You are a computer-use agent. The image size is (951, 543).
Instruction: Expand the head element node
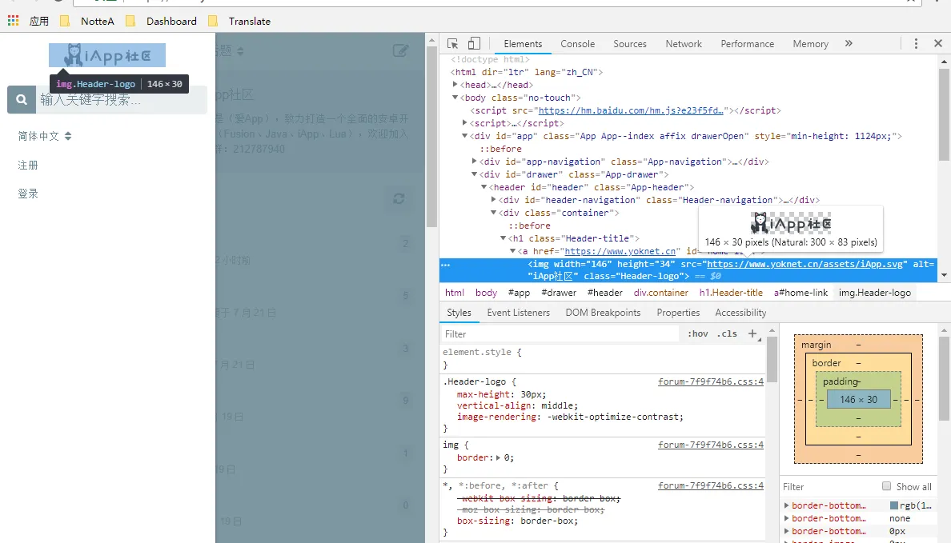[x=455, y=85]
